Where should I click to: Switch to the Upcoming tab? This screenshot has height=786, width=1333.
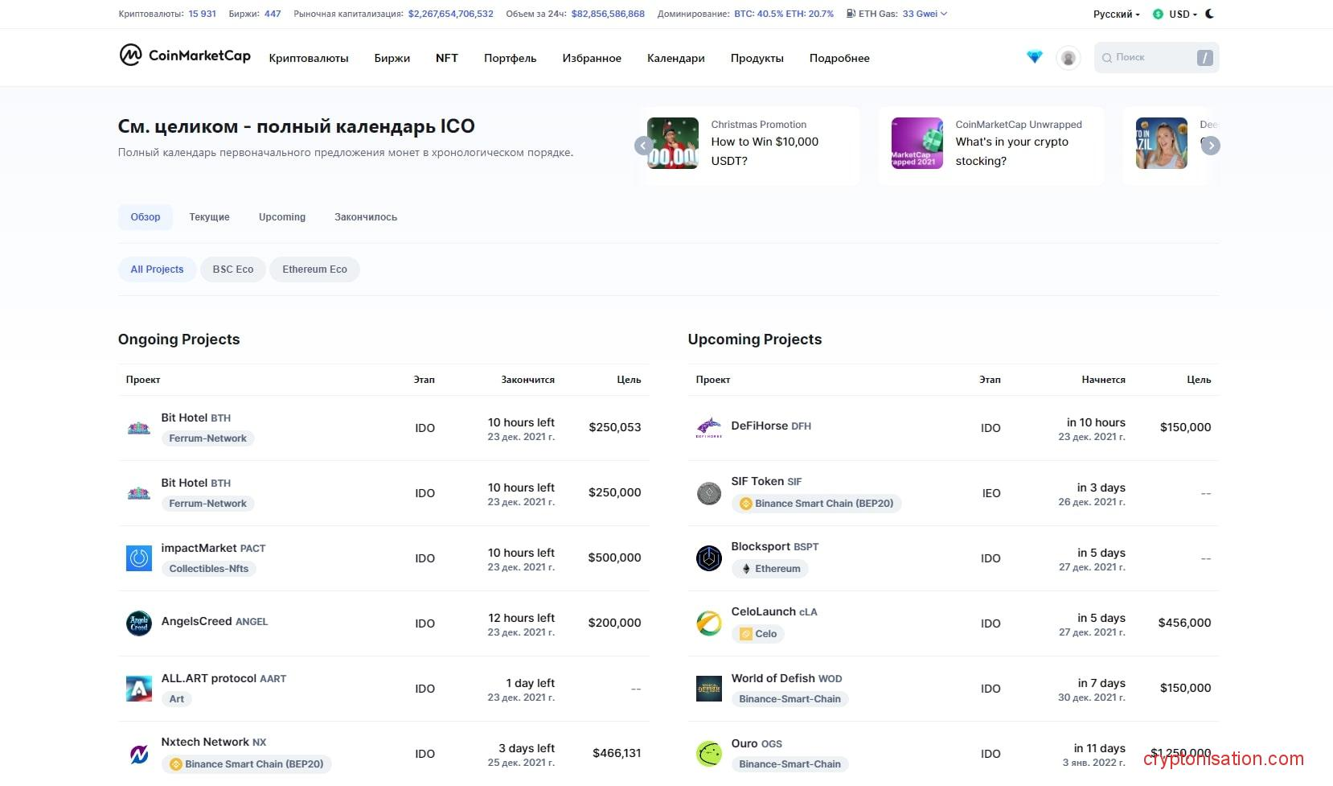pyautogui.click(x=281, y=217)
